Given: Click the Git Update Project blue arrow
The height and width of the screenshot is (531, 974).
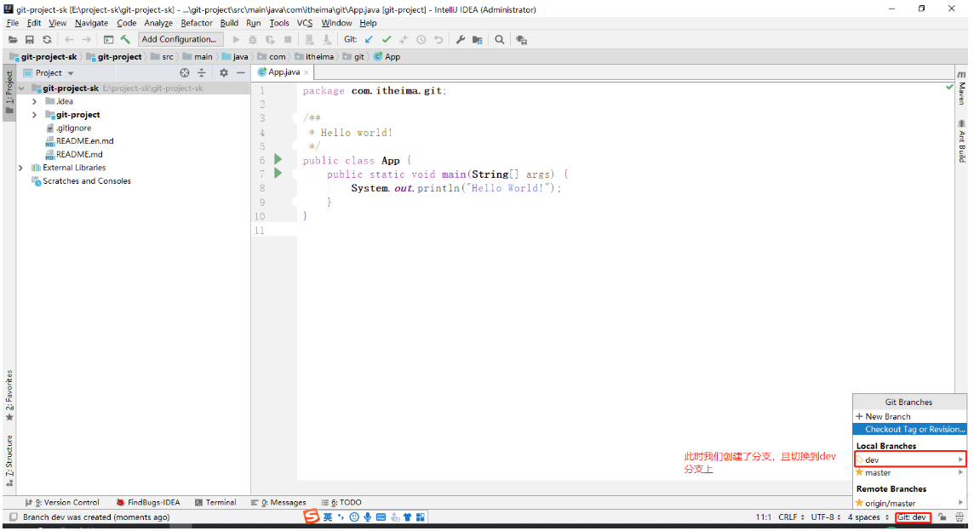Looking at the screenshot, I should (369, 40).
